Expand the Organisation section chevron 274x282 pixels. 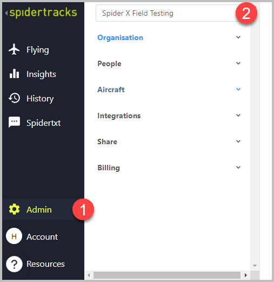238,37
